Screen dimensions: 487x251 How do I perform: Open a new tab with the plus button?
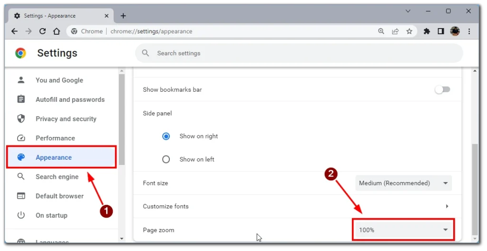tap(123, 16)
